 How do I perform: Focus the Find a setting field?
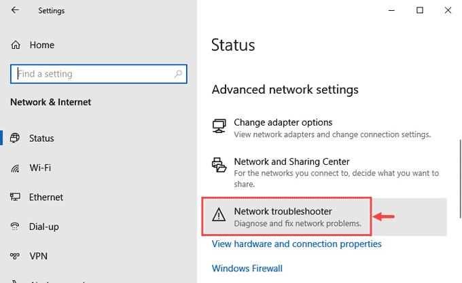point(99,74)
